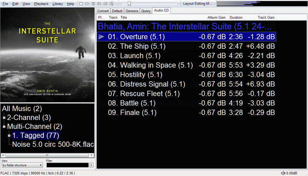Click the Layout Editing Mode button
The width and height of the screenshot is (308, 176).
(198, 3)
